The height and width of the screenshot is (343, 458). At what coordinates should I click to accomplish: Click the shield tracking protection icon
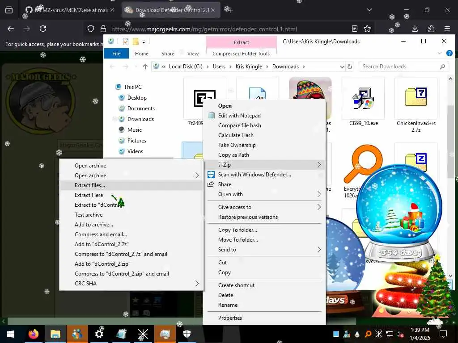(91, 29)
